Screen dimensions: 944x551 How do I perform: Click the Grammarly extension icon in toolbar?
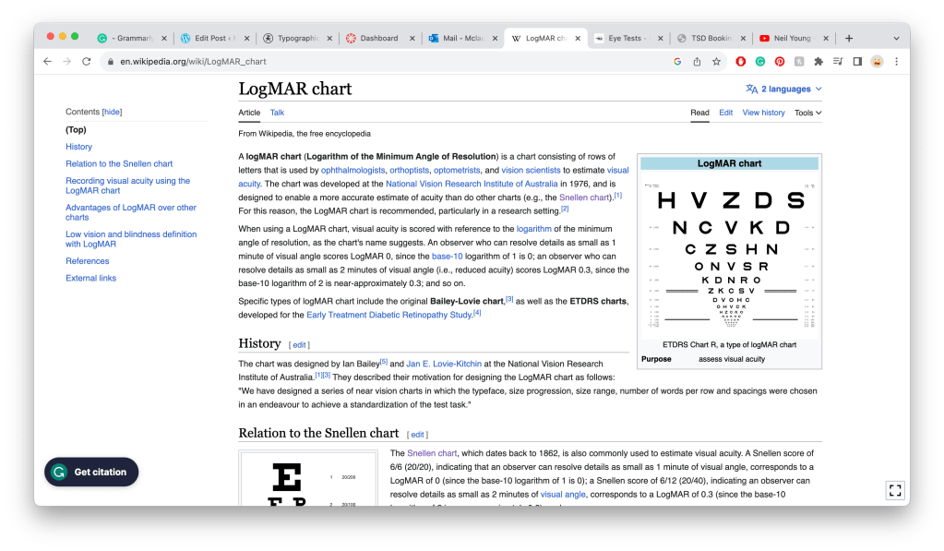coord(760,62)
